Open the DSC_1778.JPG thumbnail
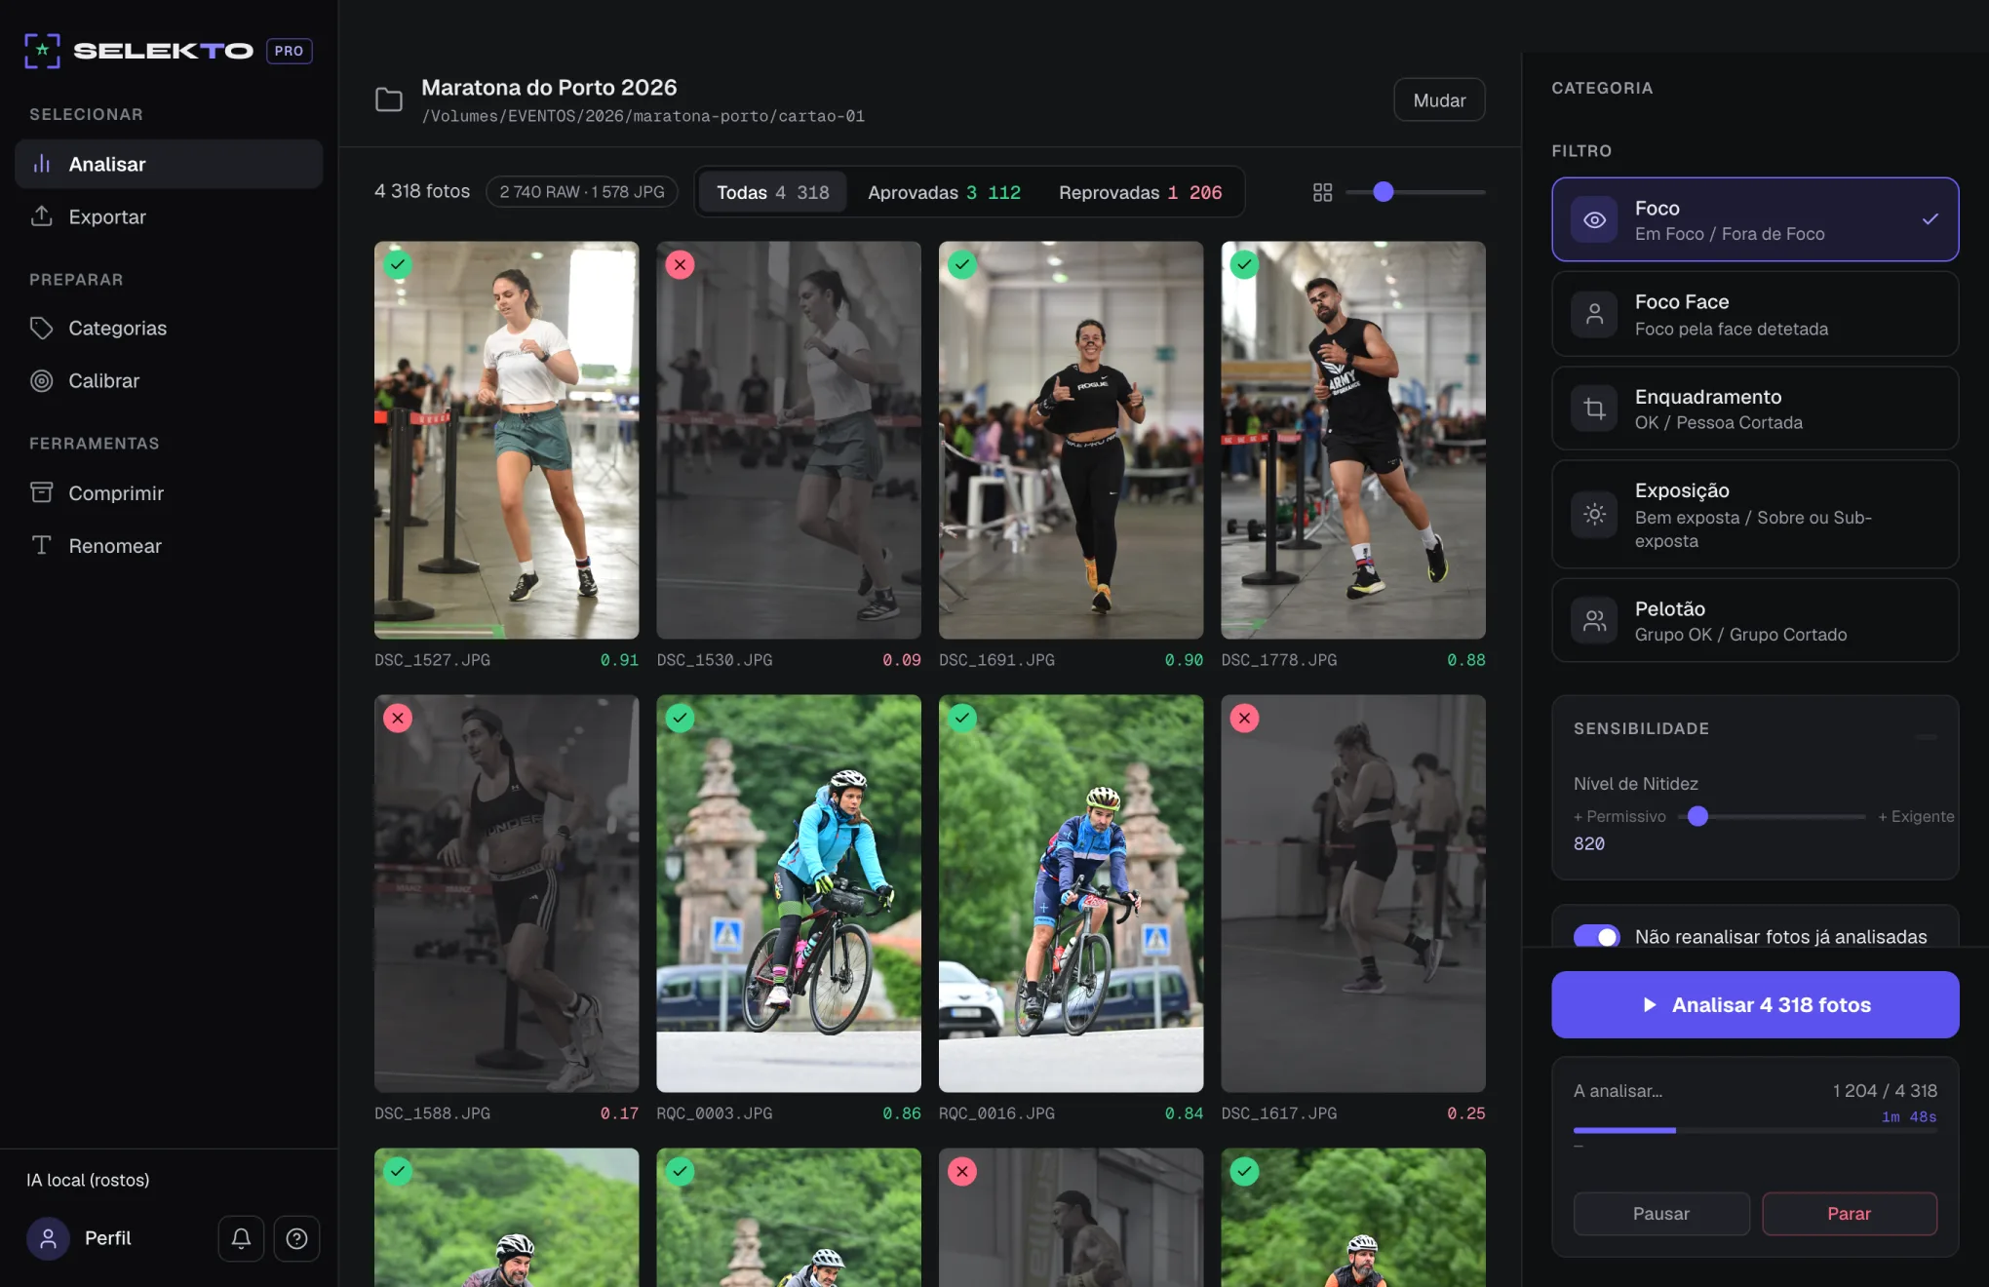The width and height of the screenshot is (1989, 1287). [1353, 441]
